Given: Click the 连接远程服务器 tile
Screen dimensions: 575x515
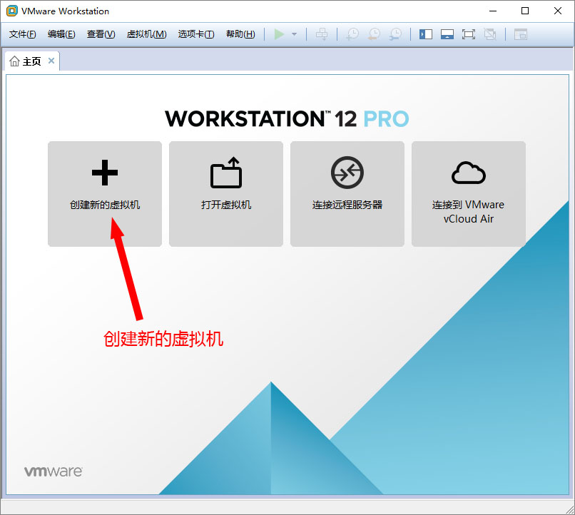Looking at the screenshot, I should pos(347,193).
